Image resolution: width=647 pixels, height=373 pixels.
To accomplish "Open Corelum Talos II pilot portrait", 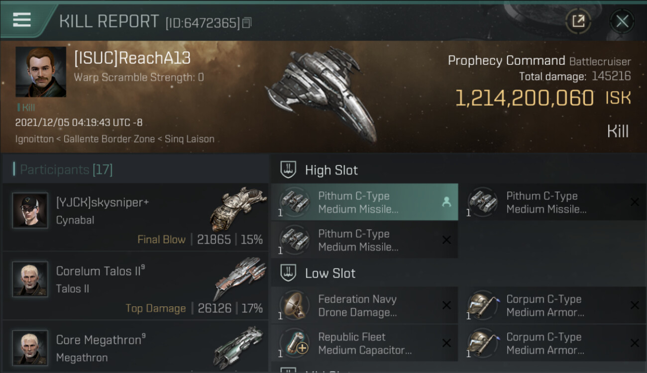I will (x=30, y=280).
